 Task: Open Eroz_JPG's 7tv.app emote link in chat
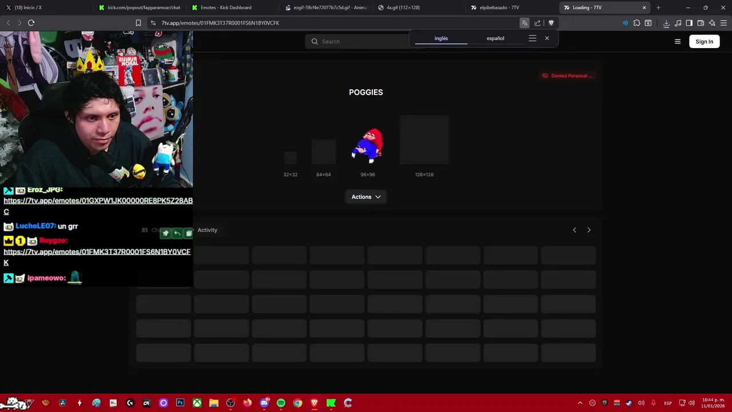[x=98, y=206]
